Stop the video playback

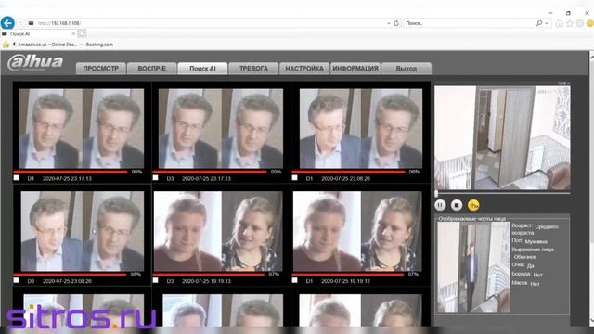[x=457, y=205]
